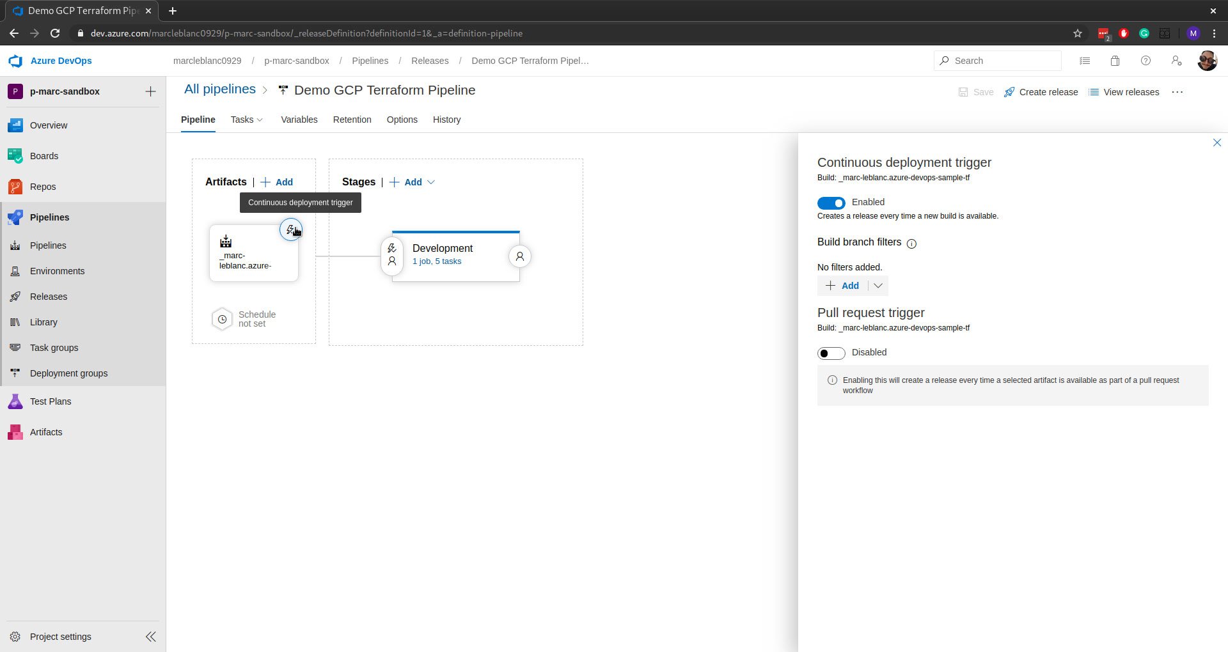Open the Test Plans section
Screen dimensions: 1228x652
coord(51,401)
